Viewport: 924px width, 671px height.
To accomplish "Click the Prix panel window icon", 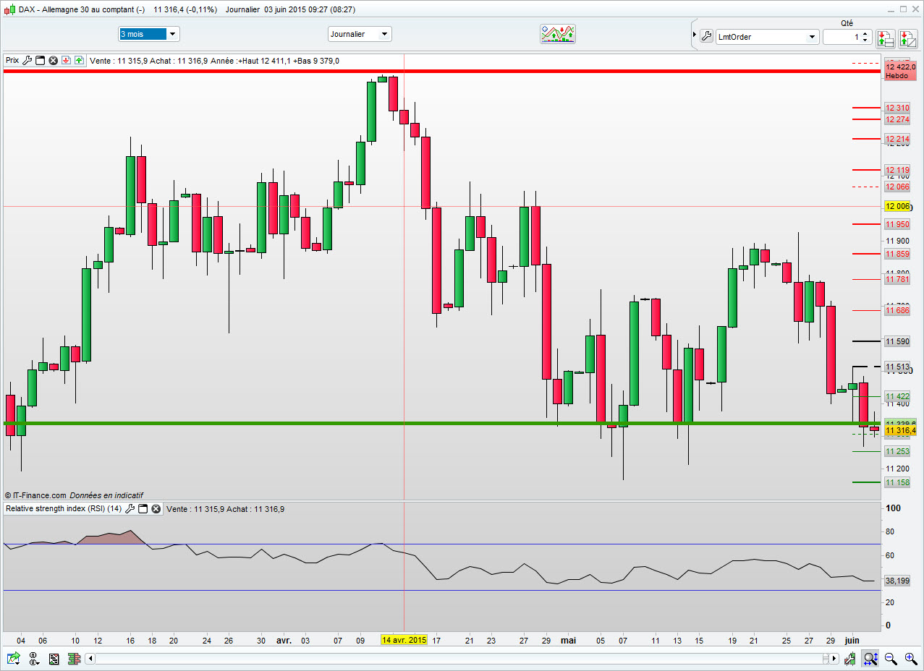I will pos(41,61).
